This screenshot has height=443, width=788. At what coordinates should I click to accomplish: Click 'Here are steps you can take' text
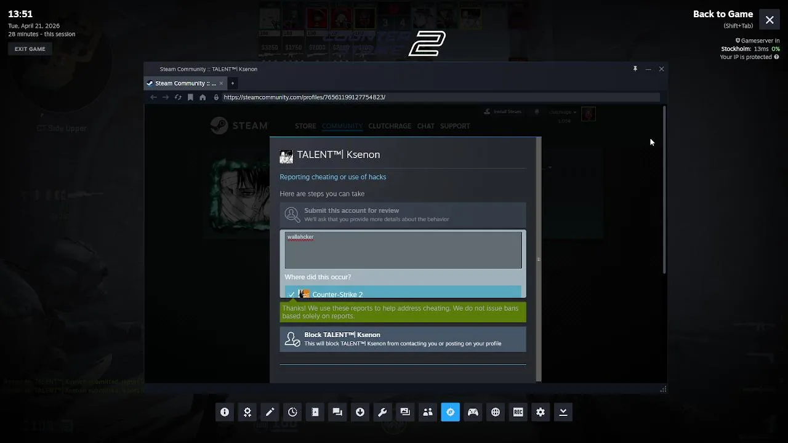pos(322,194)
